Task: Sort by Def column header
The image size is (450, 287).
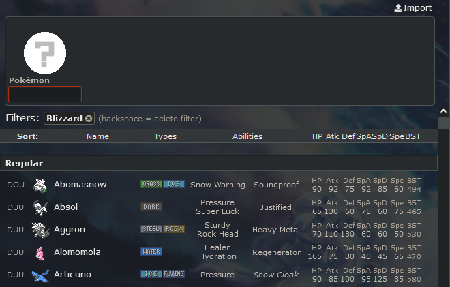Action: coord(348,136)
